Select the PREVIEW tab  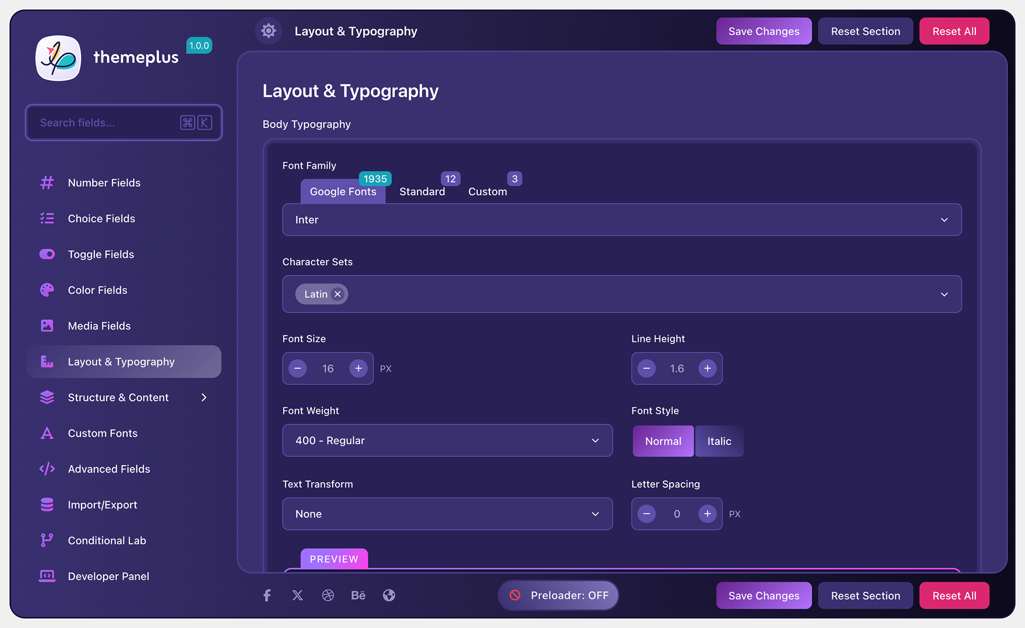(334, 559)
